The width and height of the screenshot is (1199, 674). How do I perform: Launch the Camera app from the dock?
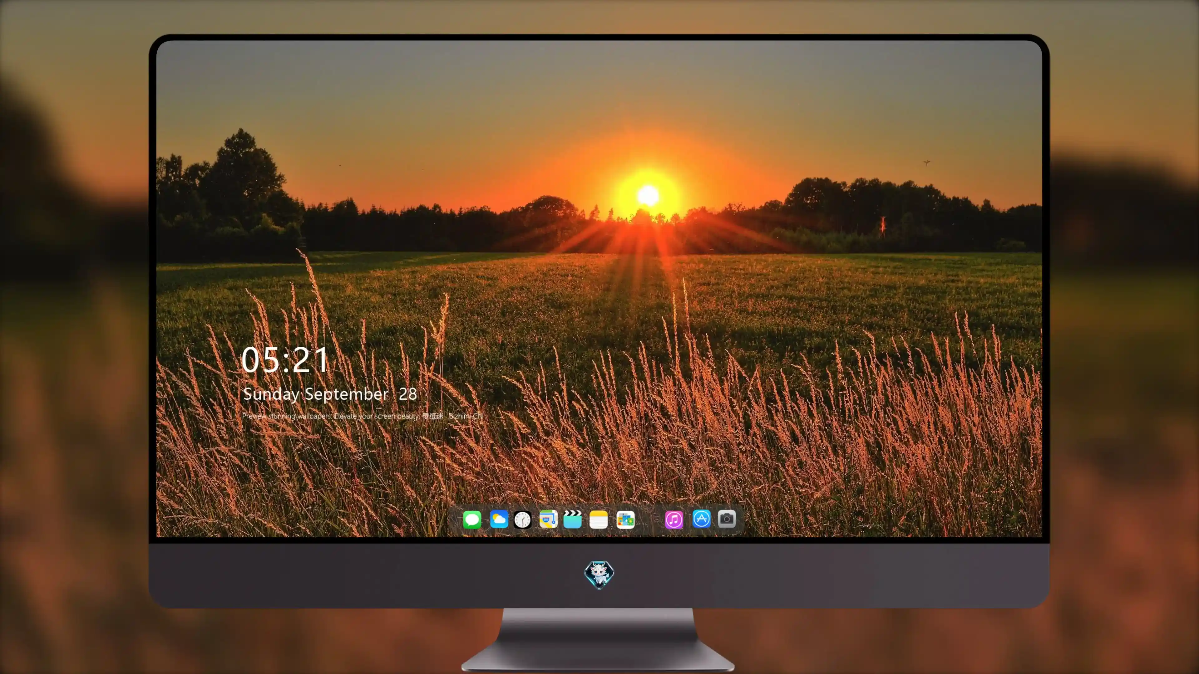pyautogui.click(x=727, y=519)
